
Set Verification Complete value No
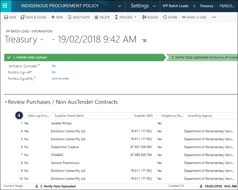click(x=54, y=66)
